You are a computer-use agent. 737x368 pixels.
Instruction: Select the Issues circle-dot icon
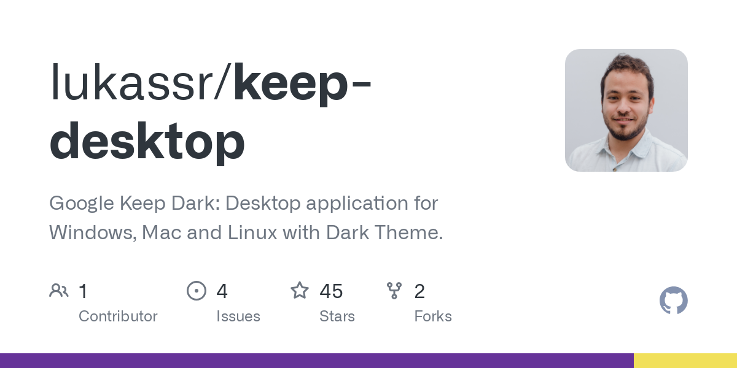click(197, 290)
